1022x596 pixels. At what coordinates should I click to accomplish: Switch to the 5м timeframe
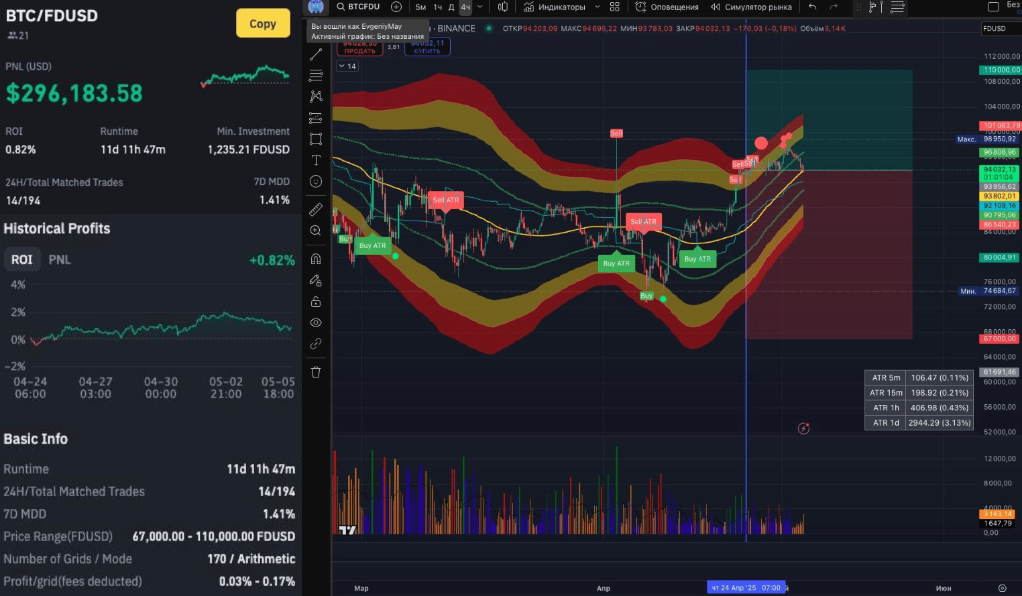[420, 7]
